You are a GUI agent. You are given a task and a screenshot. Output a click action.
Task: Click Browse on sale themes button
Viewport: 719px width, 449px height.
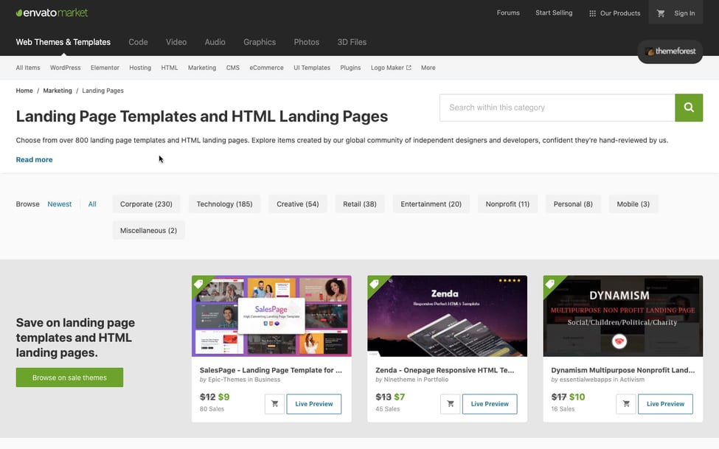point(69,377)
